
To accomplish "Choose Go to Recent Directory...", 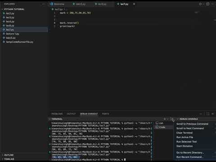I will [190, 153].
